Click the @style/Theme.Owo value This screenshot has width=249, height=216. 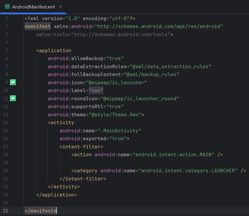(115, 115)
